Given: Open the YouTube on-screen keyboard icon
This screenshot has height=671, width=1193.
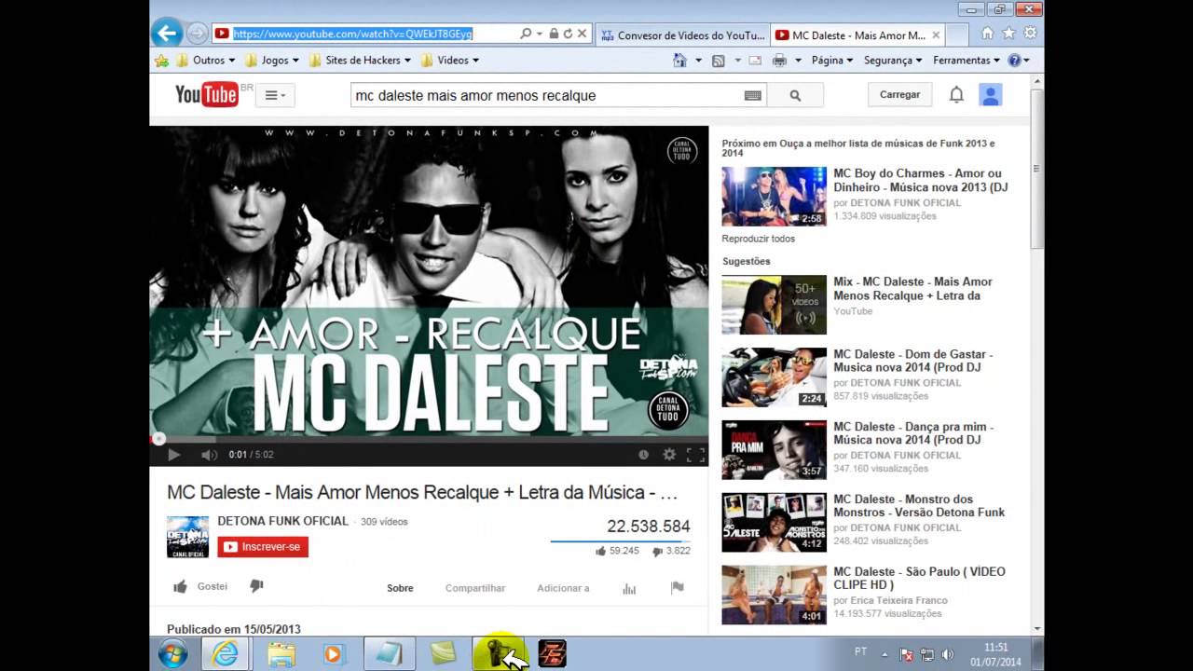Looking at the screenshot, I should click(753, 95).
